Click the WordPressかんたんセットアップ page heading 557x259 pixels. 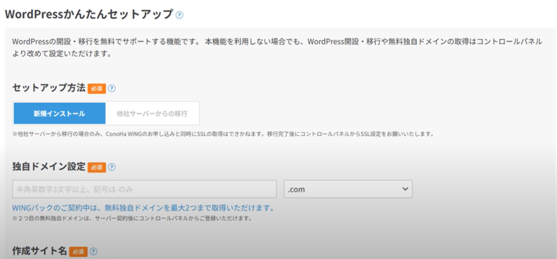click(89, 15)
